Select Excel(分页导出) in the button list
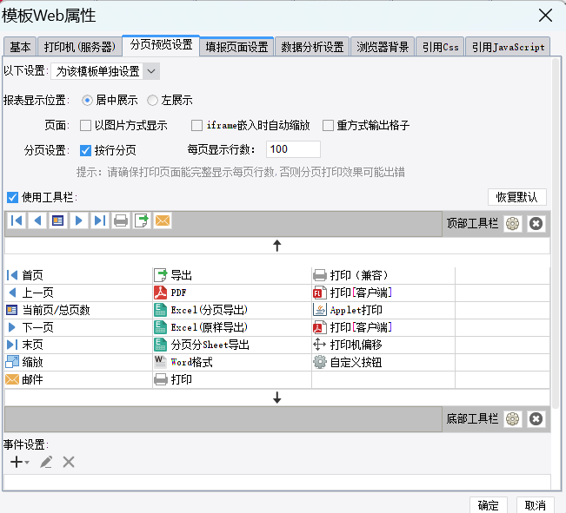 (x=232, y=310)
